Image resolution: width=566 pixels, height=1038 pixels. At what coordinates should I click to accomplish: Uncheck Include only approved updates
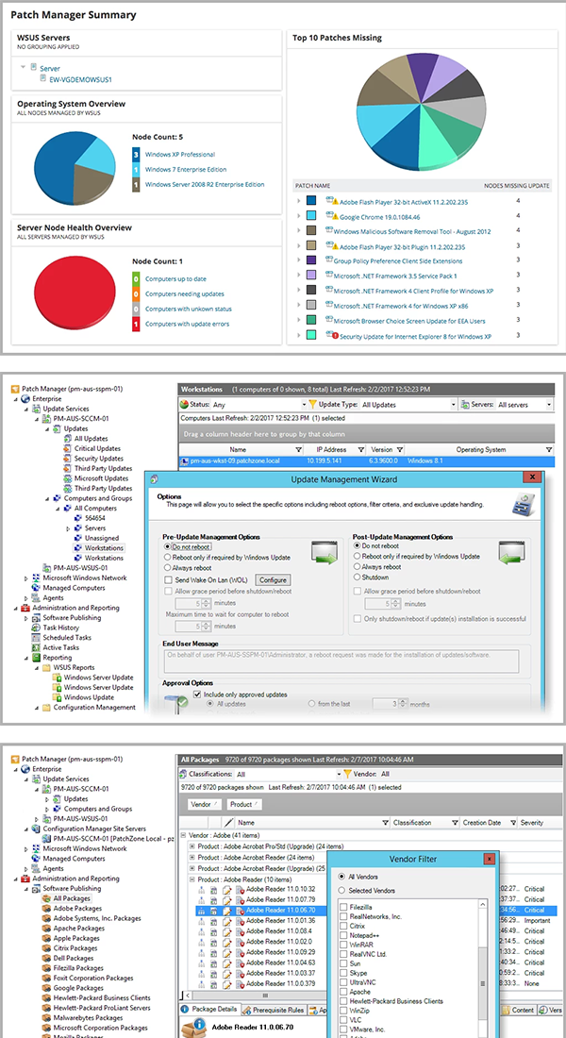196,695
